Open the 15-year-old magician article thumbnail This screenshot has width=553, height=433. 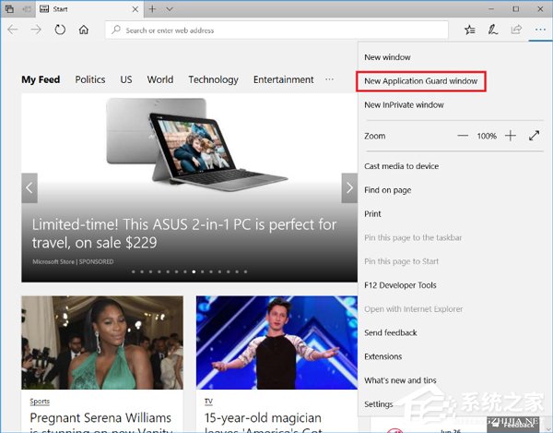coord(276,343)
